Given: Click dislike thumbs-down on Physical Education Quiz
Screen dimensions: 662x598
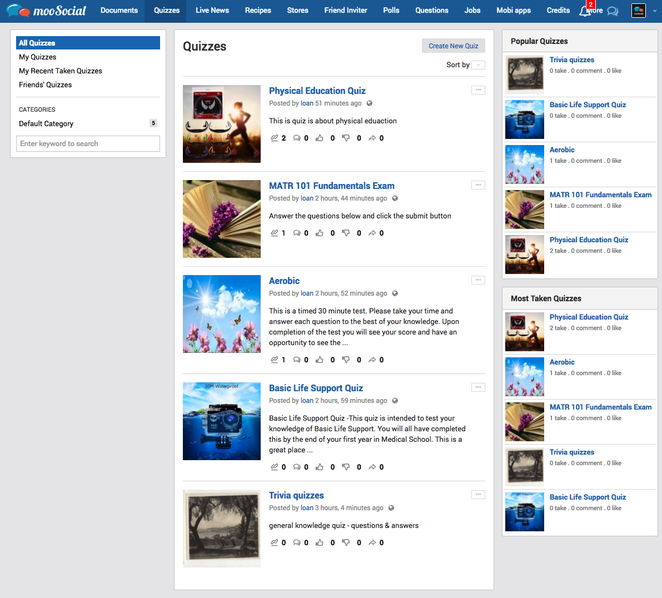Looking at the screenshot, I should (346, 138).
